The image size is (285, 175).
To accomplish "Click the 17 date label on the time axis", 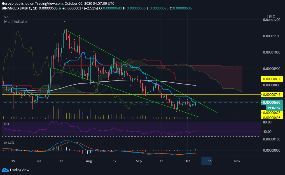I will 115,161.
